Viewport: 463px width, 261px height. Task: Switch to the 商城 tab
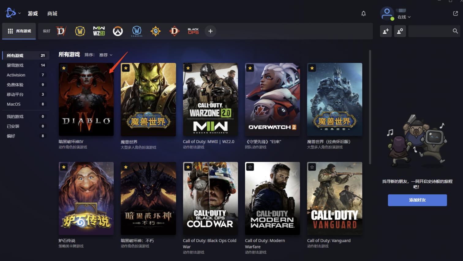52,13
